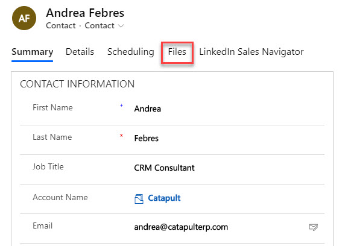Edit the First Name field Andrea

(229, 109)
